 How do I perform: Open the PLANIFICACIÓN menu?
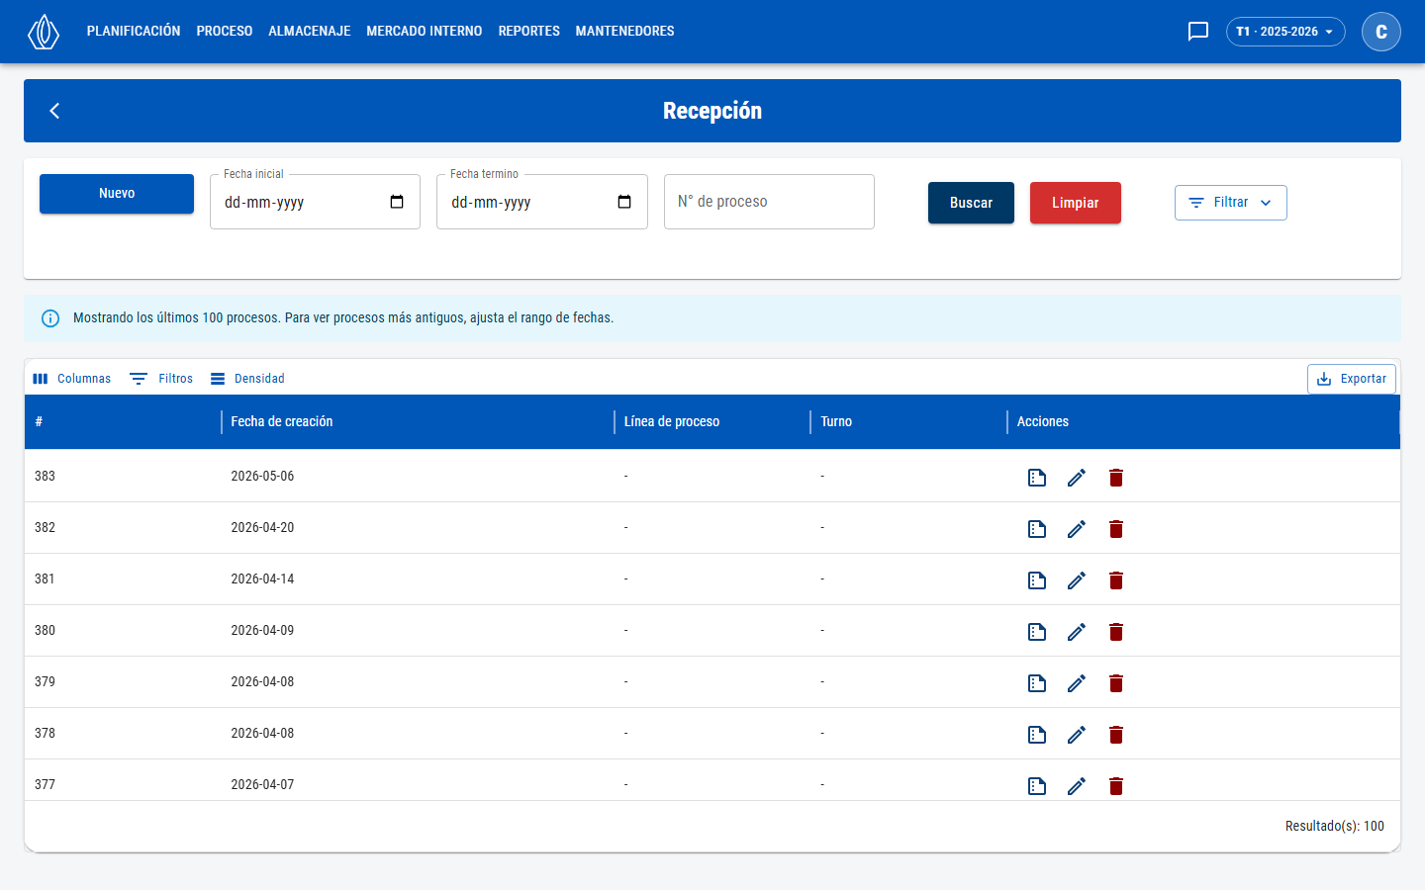tap(134, 32)
